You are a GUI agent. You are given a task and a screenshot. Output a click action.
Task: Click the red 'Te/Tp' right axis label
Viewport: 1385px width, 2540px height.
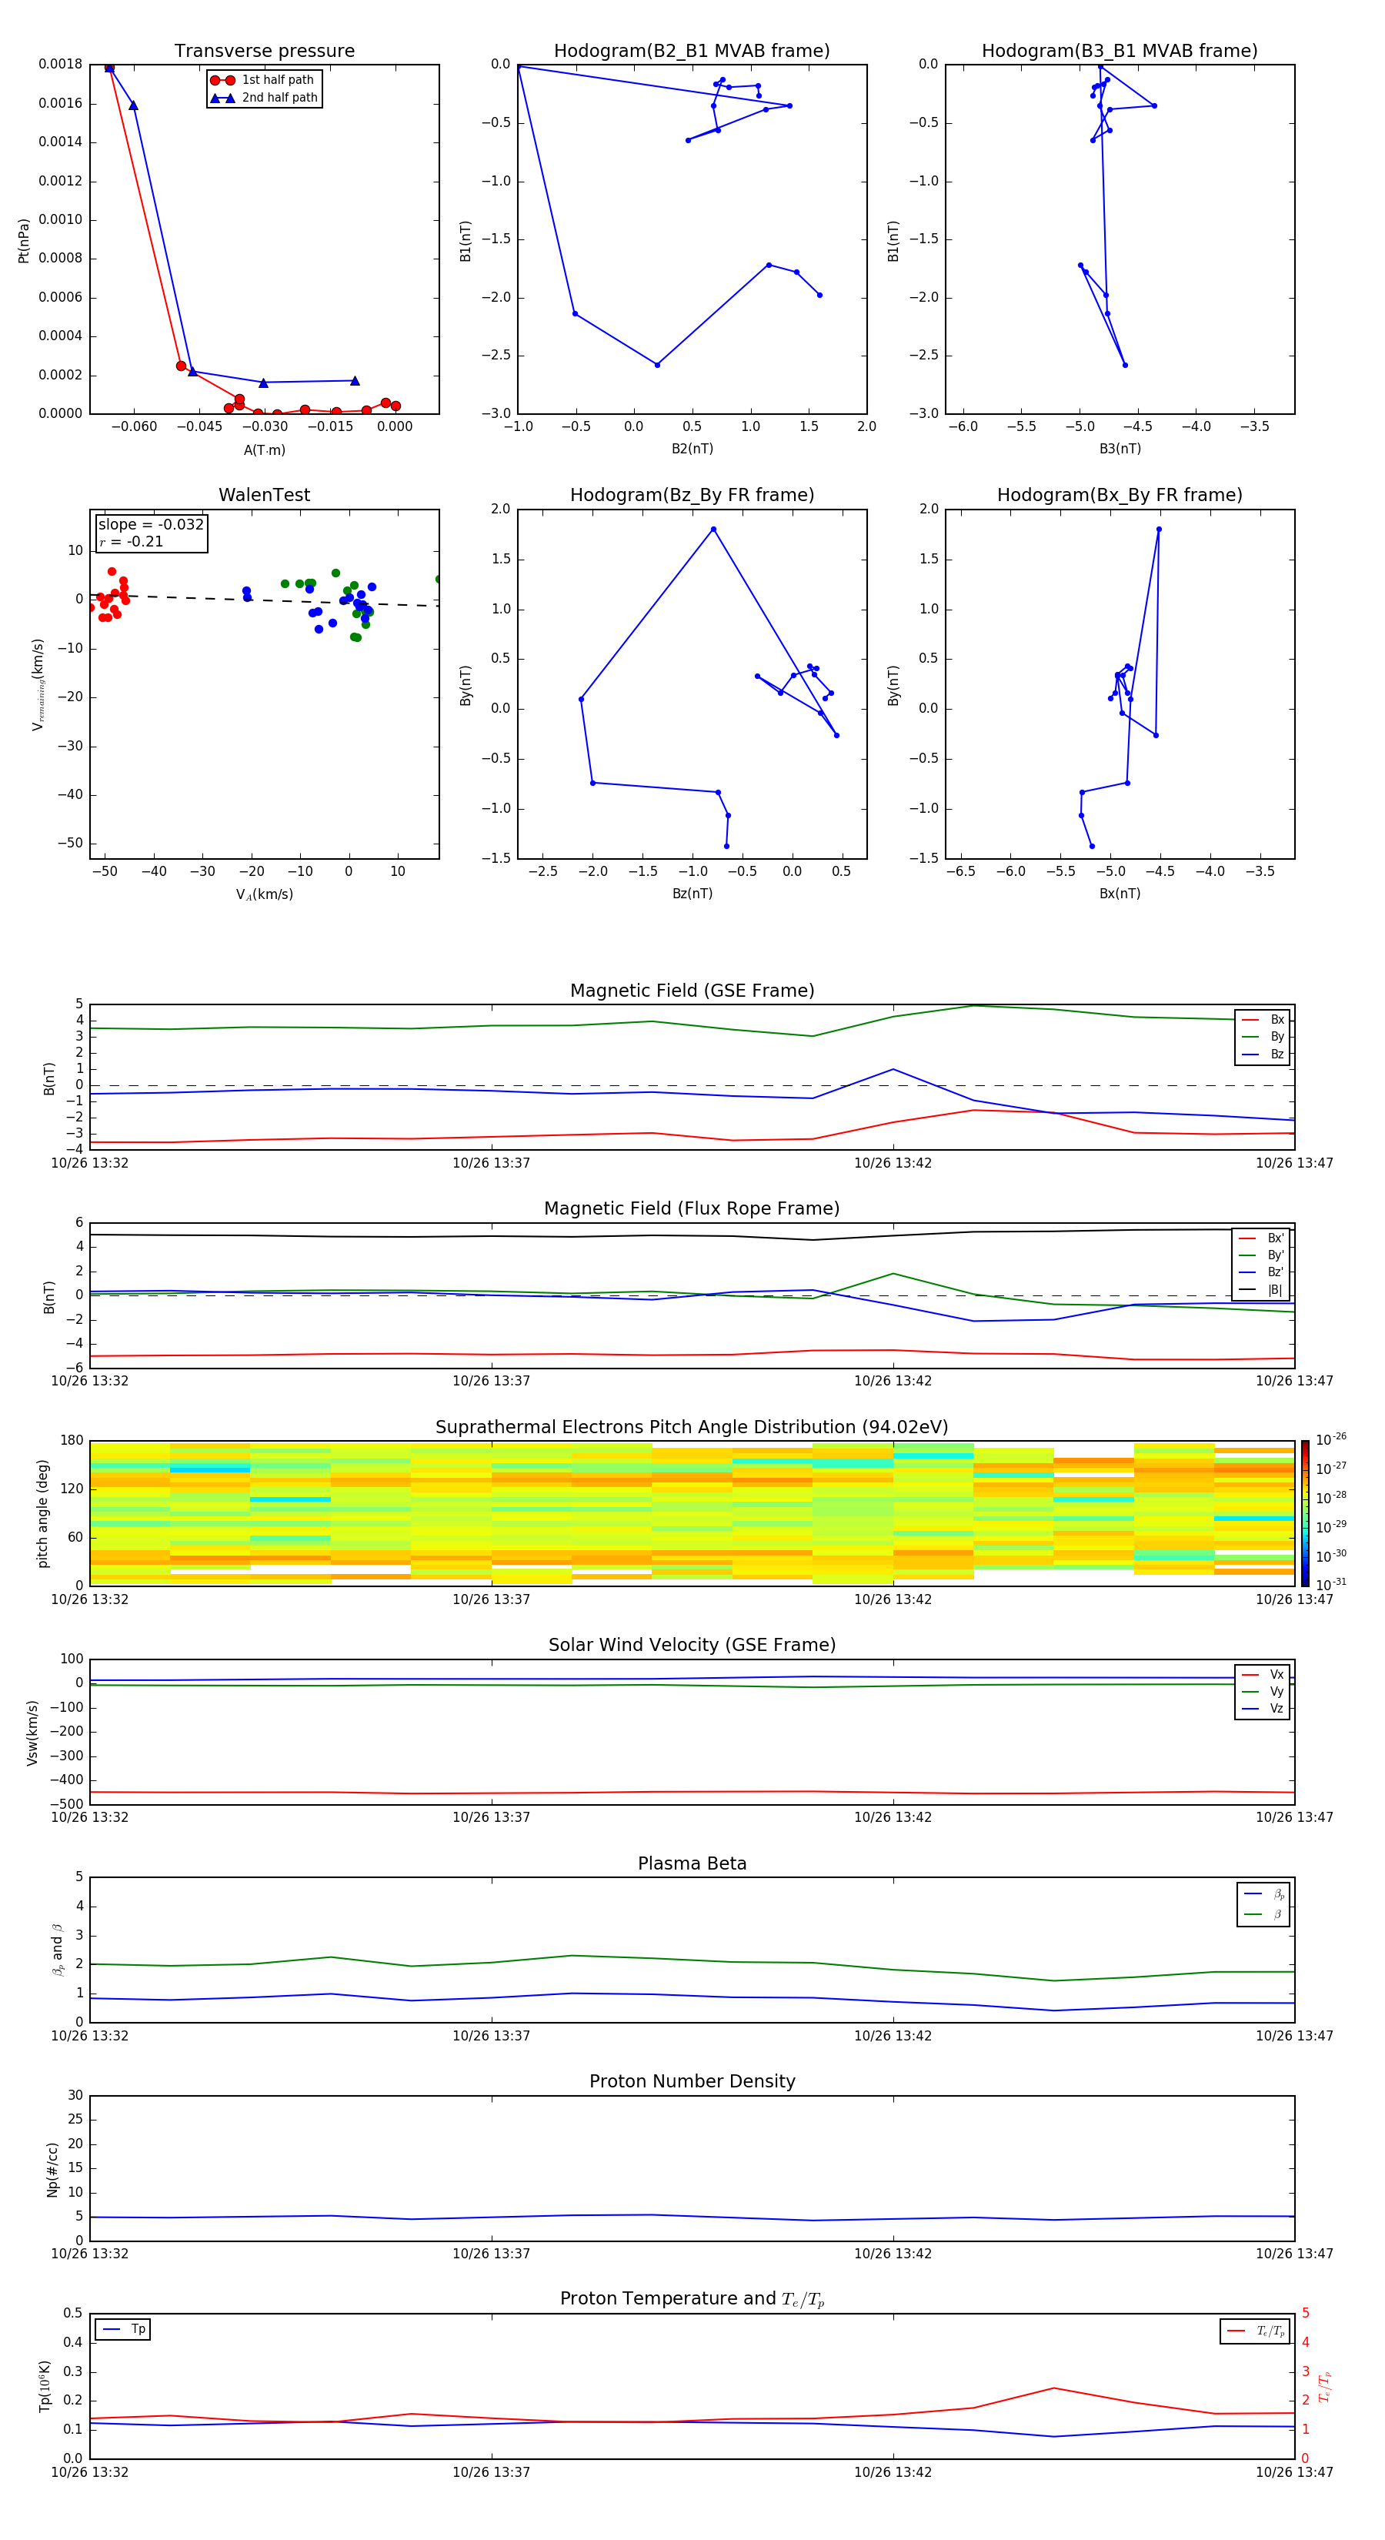[1325, 2386]
